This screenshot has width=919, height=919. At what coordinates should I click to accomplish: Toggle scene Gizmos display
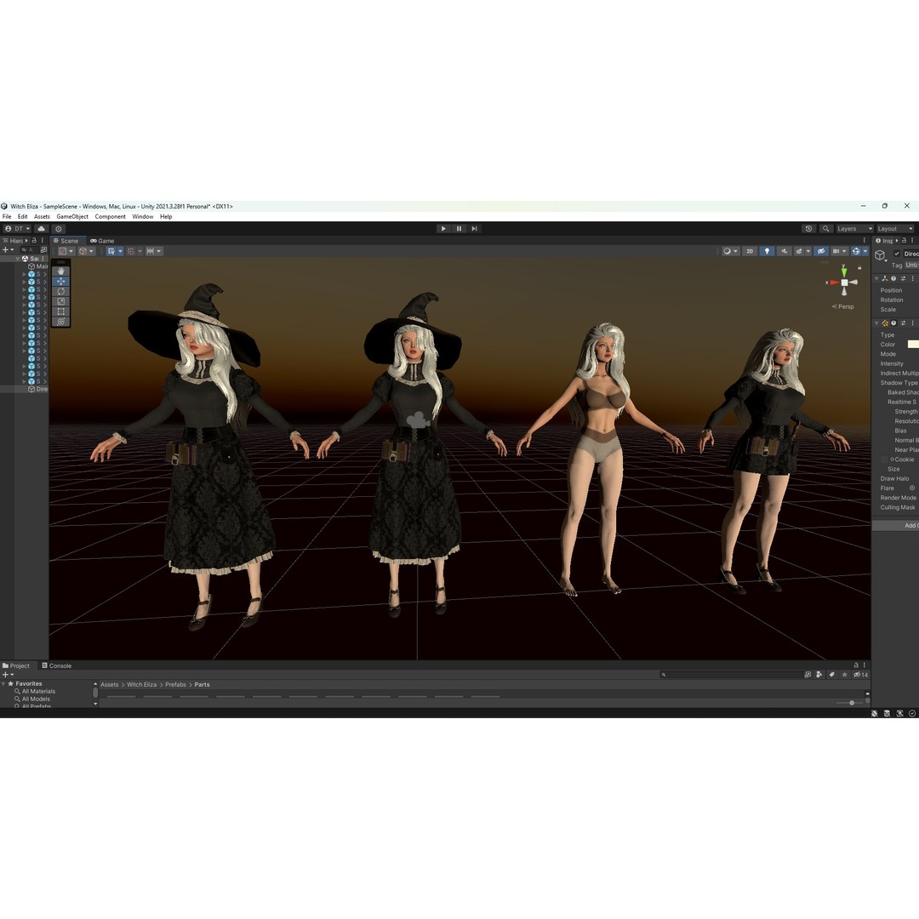click(x=856, y=251)
